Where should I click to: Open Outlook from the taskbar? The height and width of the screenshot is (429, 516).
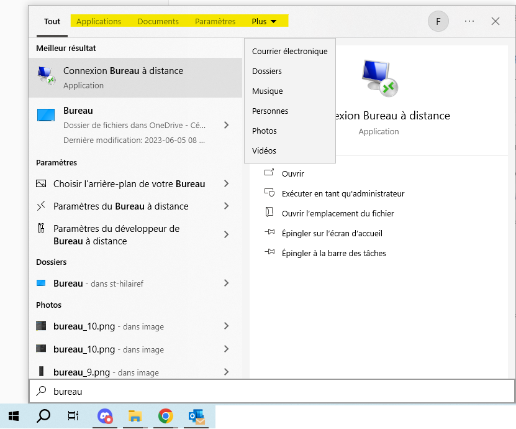[196, 416]
